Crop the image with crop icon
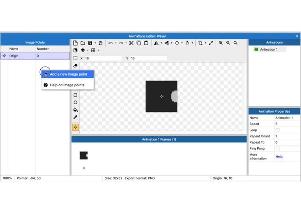 (200, 43)
